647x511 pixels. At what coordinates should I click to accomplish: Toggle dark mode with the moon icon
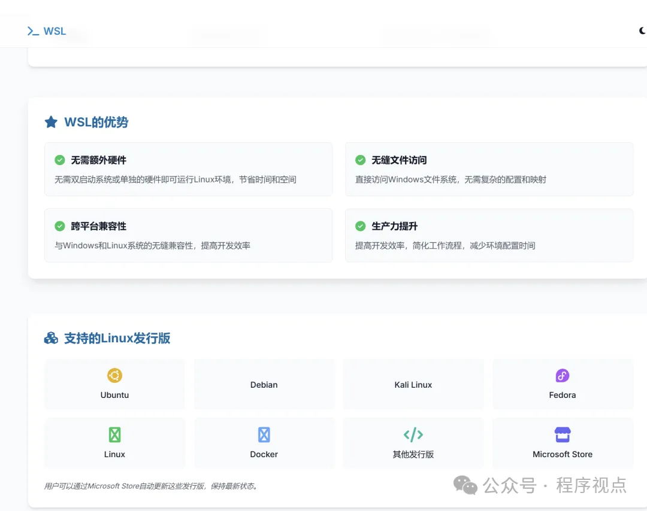642,31
